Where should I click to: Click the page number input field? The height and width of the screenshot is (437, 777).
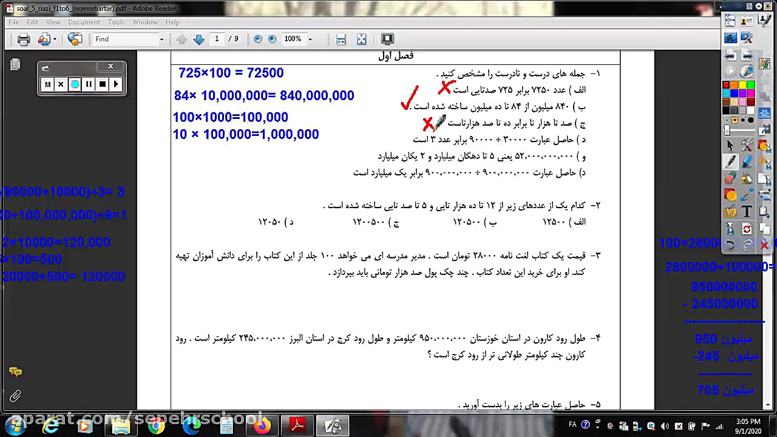217,39
